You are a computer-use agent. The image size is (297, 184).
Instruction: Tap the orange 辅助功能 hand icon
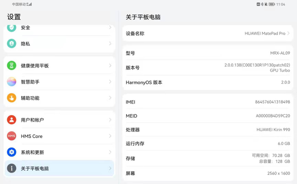click(11, 98)
